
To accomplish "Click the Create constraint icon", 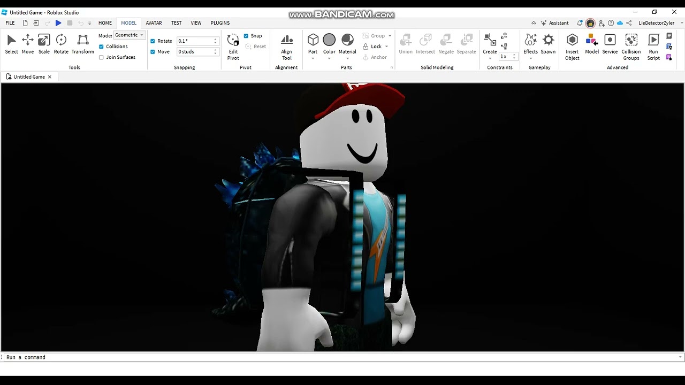I will pyautogui.click(x=490, y=40).
